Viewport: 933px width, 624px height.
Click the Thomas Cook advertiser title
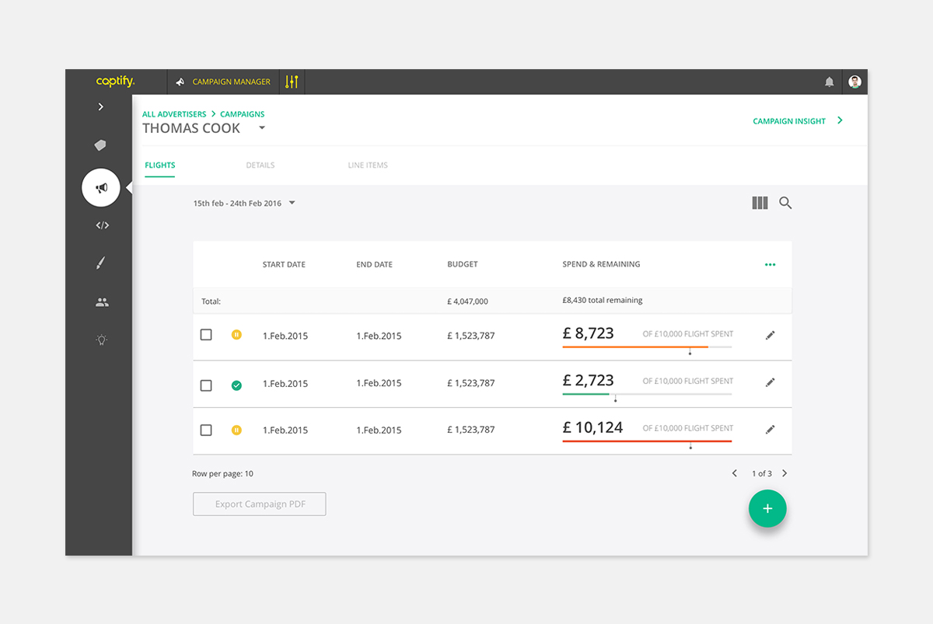[x=191, y=128]
